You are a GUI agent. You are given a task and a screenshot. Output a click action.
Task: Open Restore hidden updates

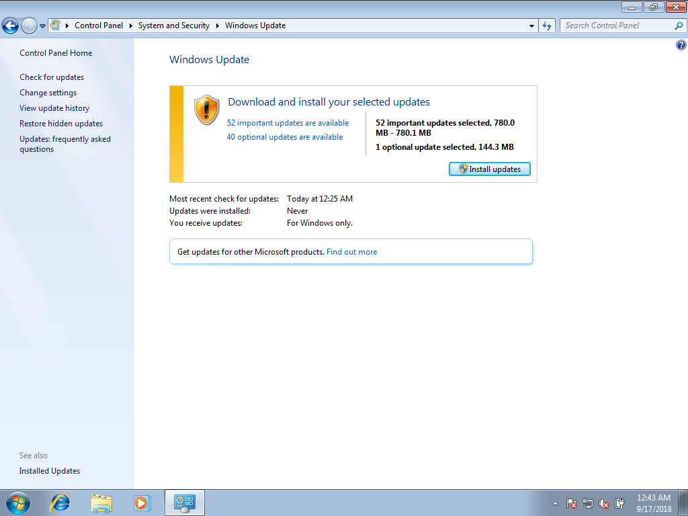click(61, 124)
